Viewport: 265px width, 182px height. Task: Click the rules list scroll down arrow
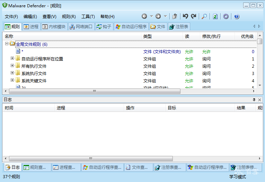tap(260, 85)
